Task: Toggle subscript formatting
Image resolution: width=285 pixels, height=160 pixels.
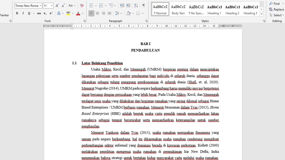Action: [x=45, y=13]
